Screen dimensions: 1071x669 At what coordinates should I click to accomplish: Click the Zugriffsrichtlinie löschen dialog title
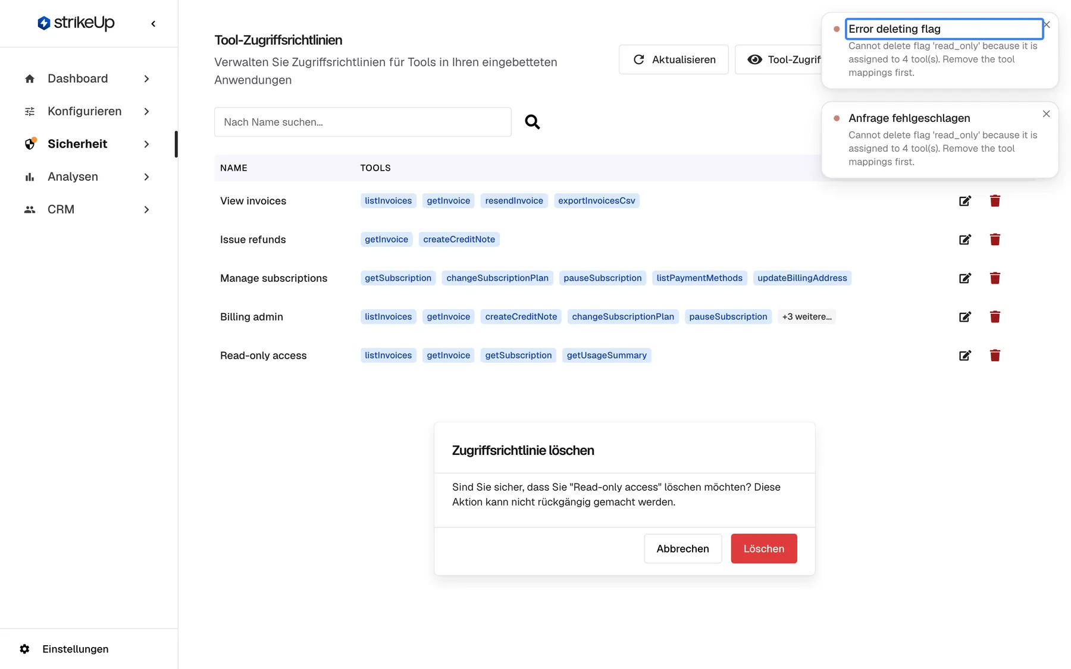(523, 451)
